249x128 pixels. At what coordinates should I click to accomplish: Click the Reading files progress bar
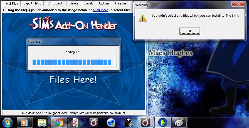pos(73,62)
